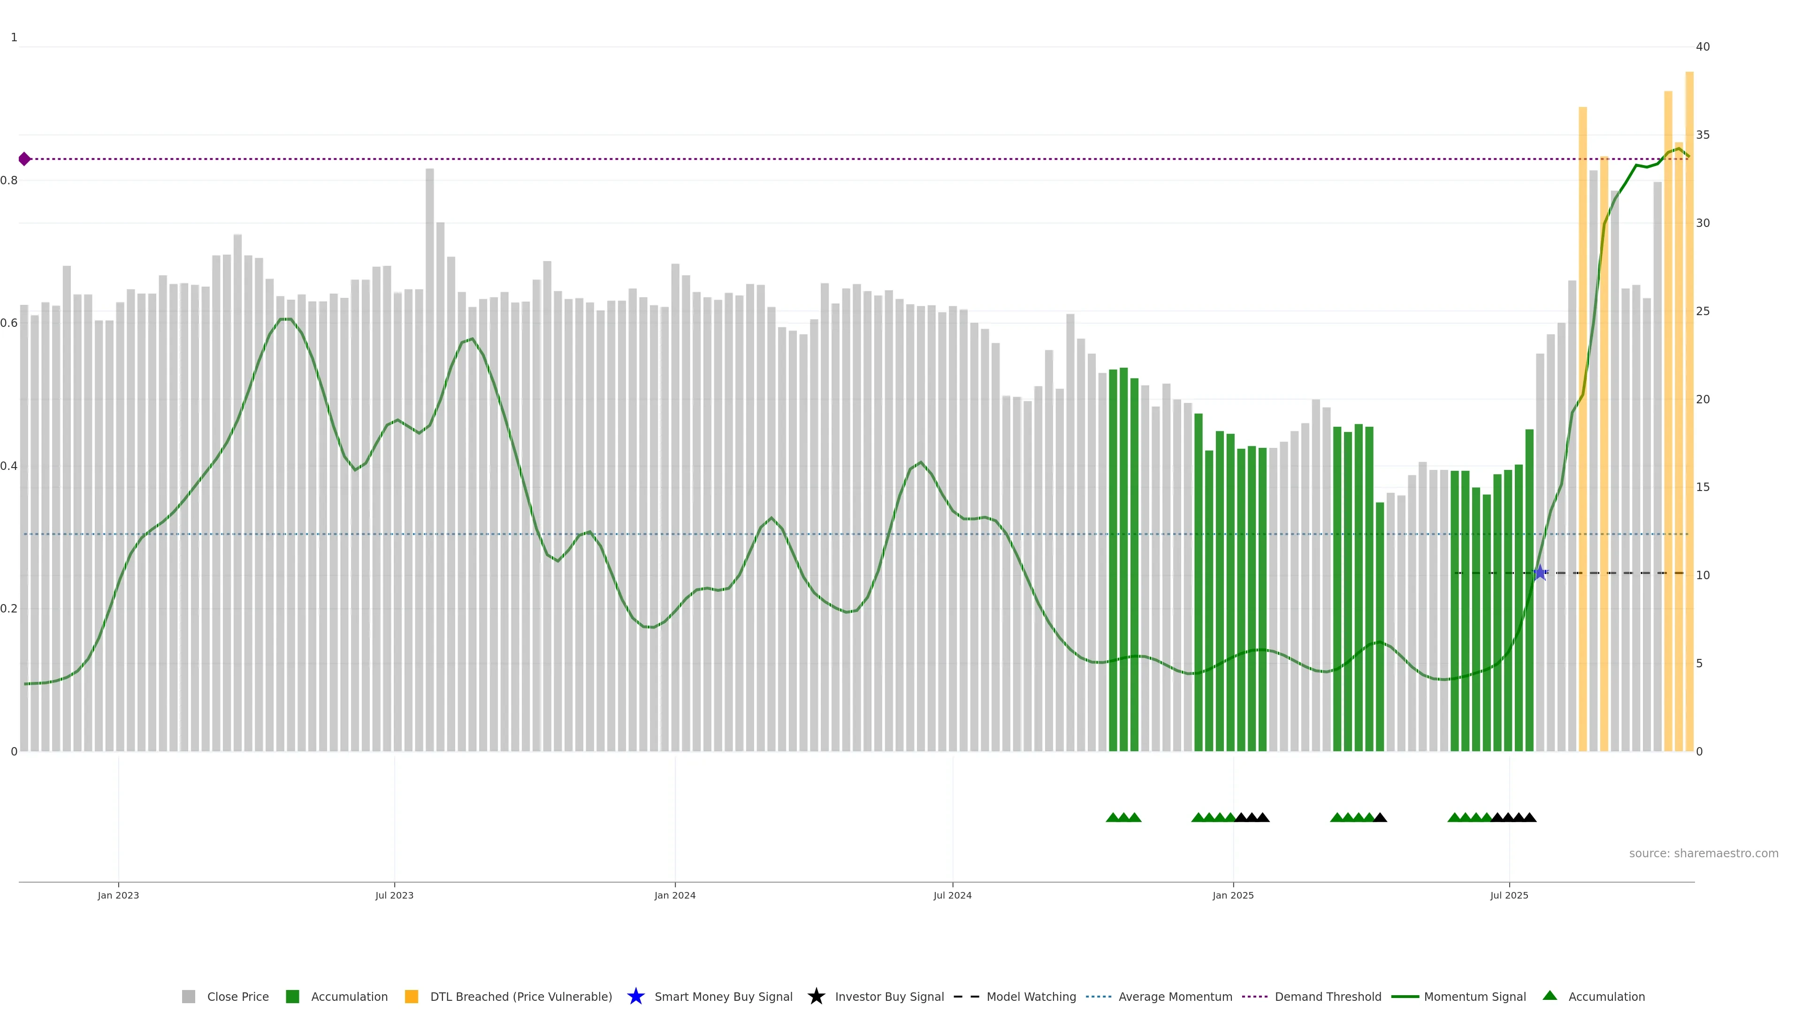The height and width of the screenshot is (1013, 1802).
Task: Hide the Momentum Signal line via legend
Action: tap(1474, 996)
